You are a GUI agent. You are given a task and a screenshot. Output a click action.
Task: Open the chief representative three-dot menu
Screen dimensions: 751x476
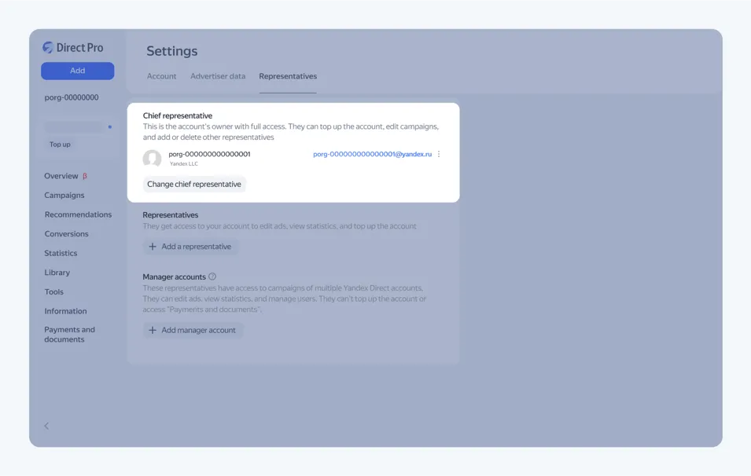pyautogui.click(x=439, y=154)
